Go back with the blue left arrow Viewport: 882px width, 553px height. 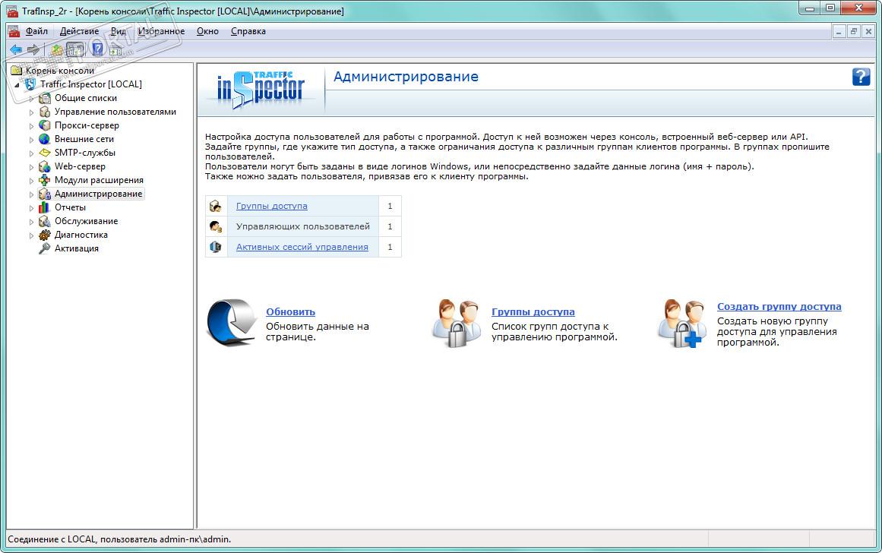pos(16,49)
